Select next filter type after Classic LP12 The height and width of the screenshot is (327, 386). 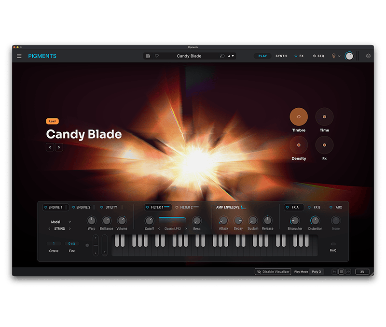coord(186,228)
